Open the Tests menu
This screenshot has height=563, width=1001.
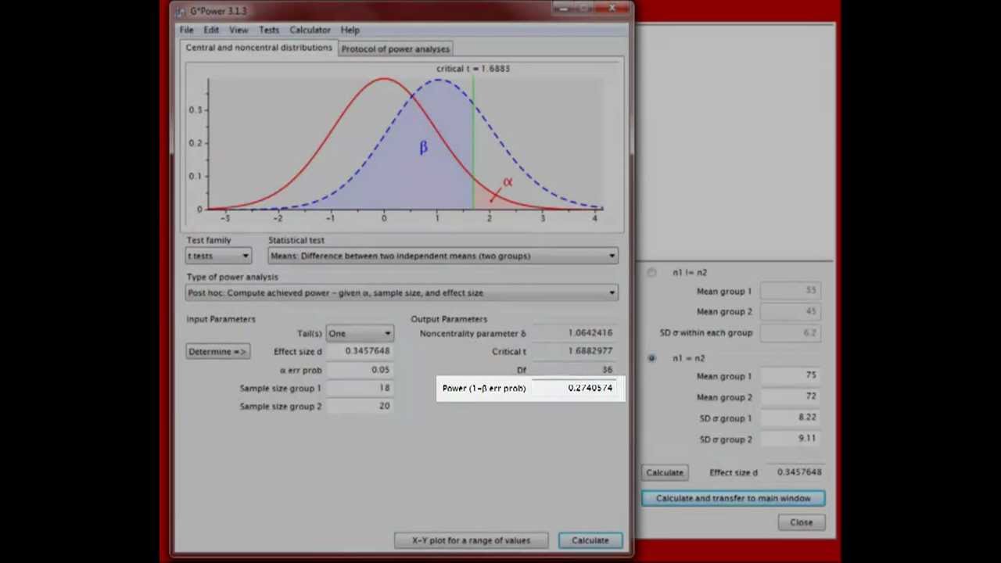(269, 30)
